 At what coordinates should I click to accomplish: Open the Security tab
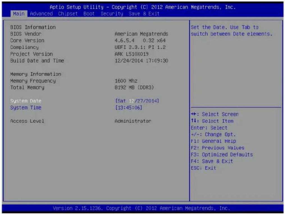tap(112, 14)
